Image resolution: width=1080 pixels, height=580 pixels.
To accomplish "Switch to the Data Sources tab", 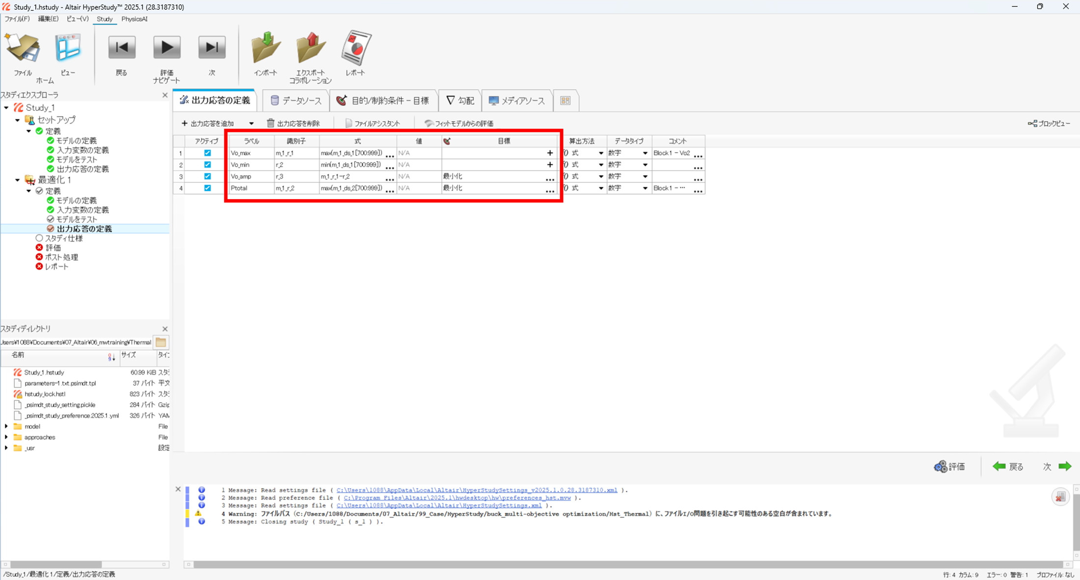I will click(x=296, y=101).
